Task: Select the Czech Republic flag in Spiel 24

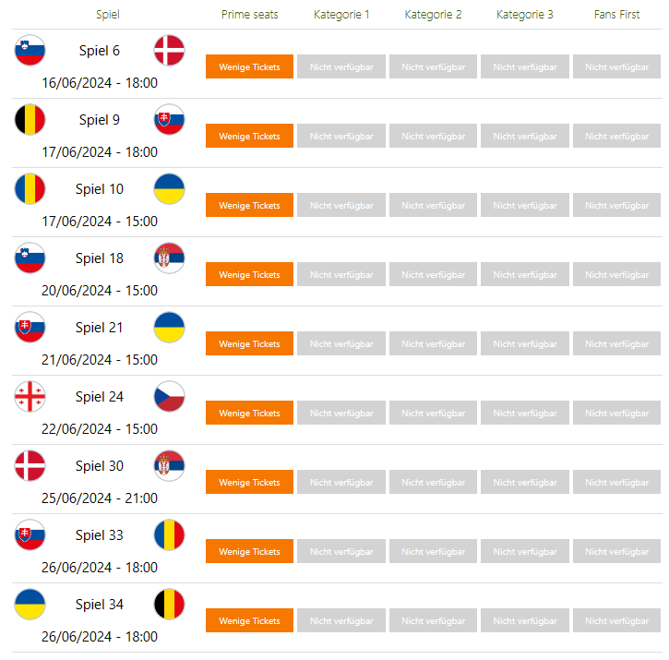Action: [x=169, y=396]
